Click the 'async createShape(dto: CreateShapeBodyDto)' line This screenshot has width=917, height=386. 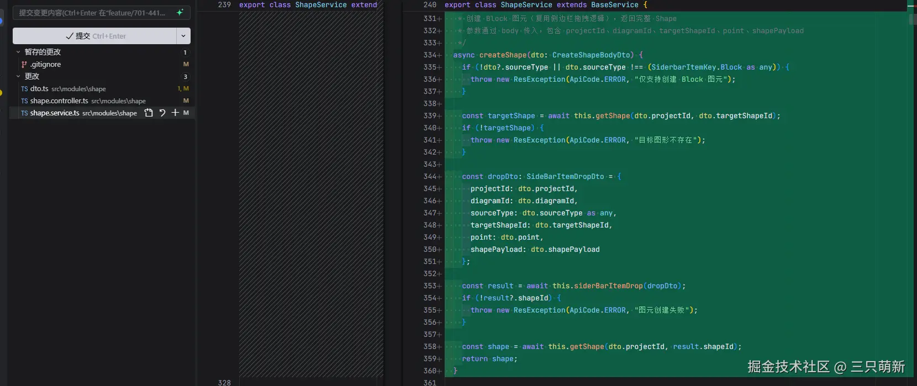click(548, 55)
